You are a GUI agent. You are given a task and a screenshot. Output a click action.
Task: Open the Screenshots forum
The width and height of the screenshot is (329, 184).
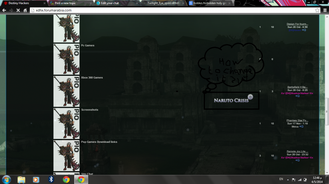[90, 110]
